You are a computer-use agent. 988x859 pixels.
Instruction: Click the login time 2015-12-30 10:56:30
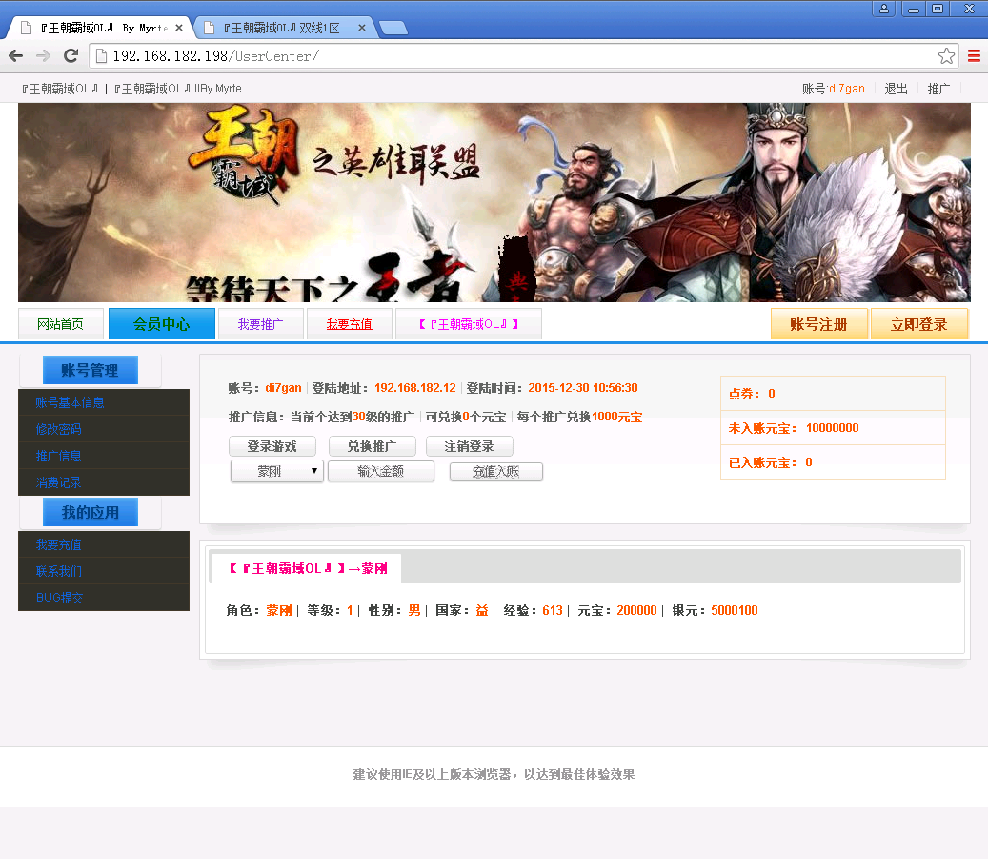coord(583,388)
